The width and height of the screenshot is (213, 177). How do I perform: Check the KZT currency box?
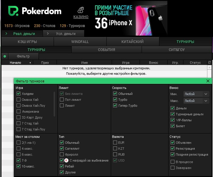115,148
